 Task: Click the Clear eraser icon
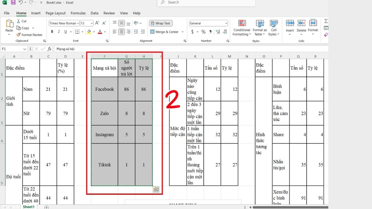(326, 35)
